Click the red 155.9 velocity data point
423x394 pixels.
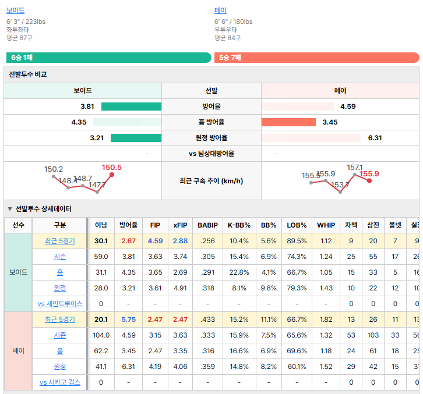[x=369, y=180]
